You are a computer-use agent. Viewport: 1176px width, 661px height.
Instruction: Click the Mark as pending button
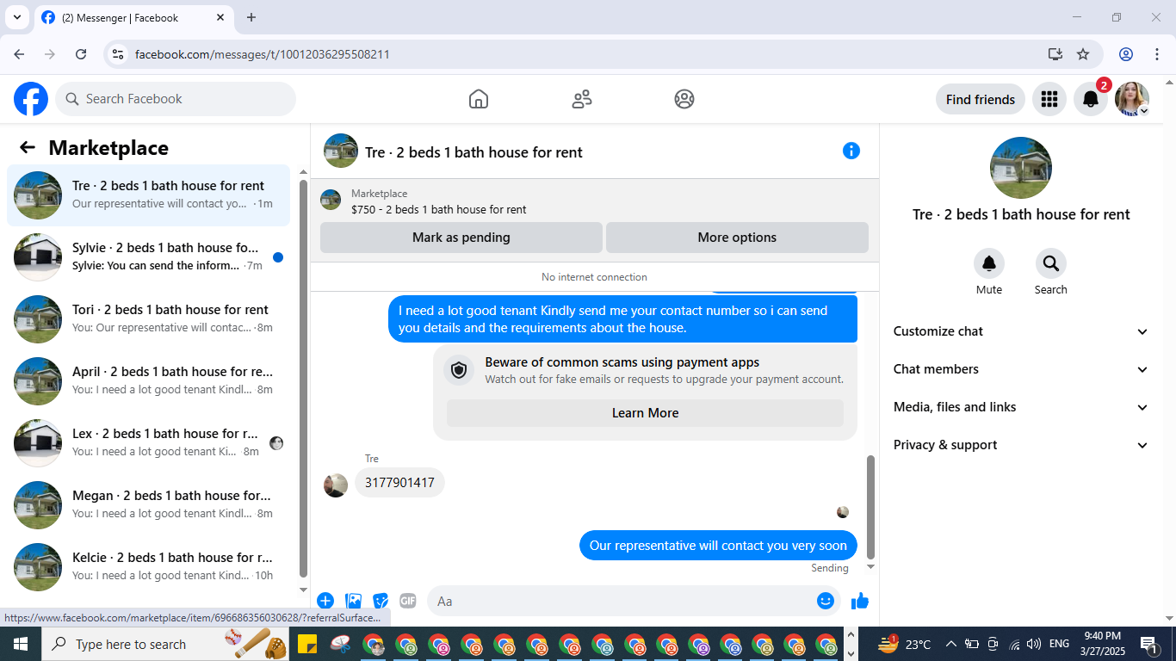pyautogui.click(x=461, y=238)
